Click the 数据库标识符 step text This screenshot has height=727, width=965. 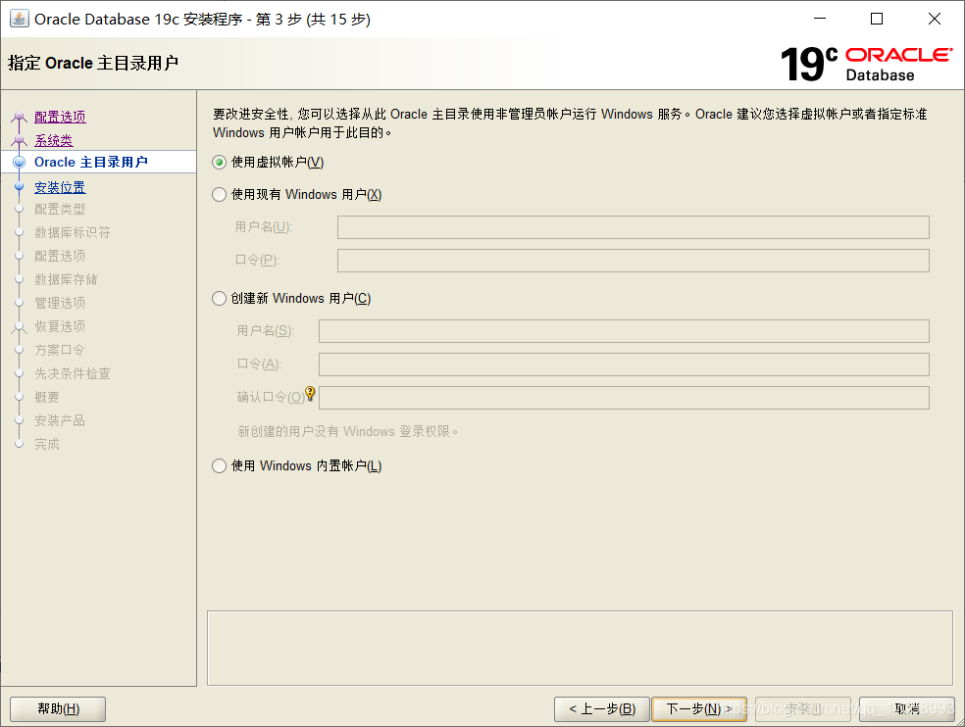[73, 232]
